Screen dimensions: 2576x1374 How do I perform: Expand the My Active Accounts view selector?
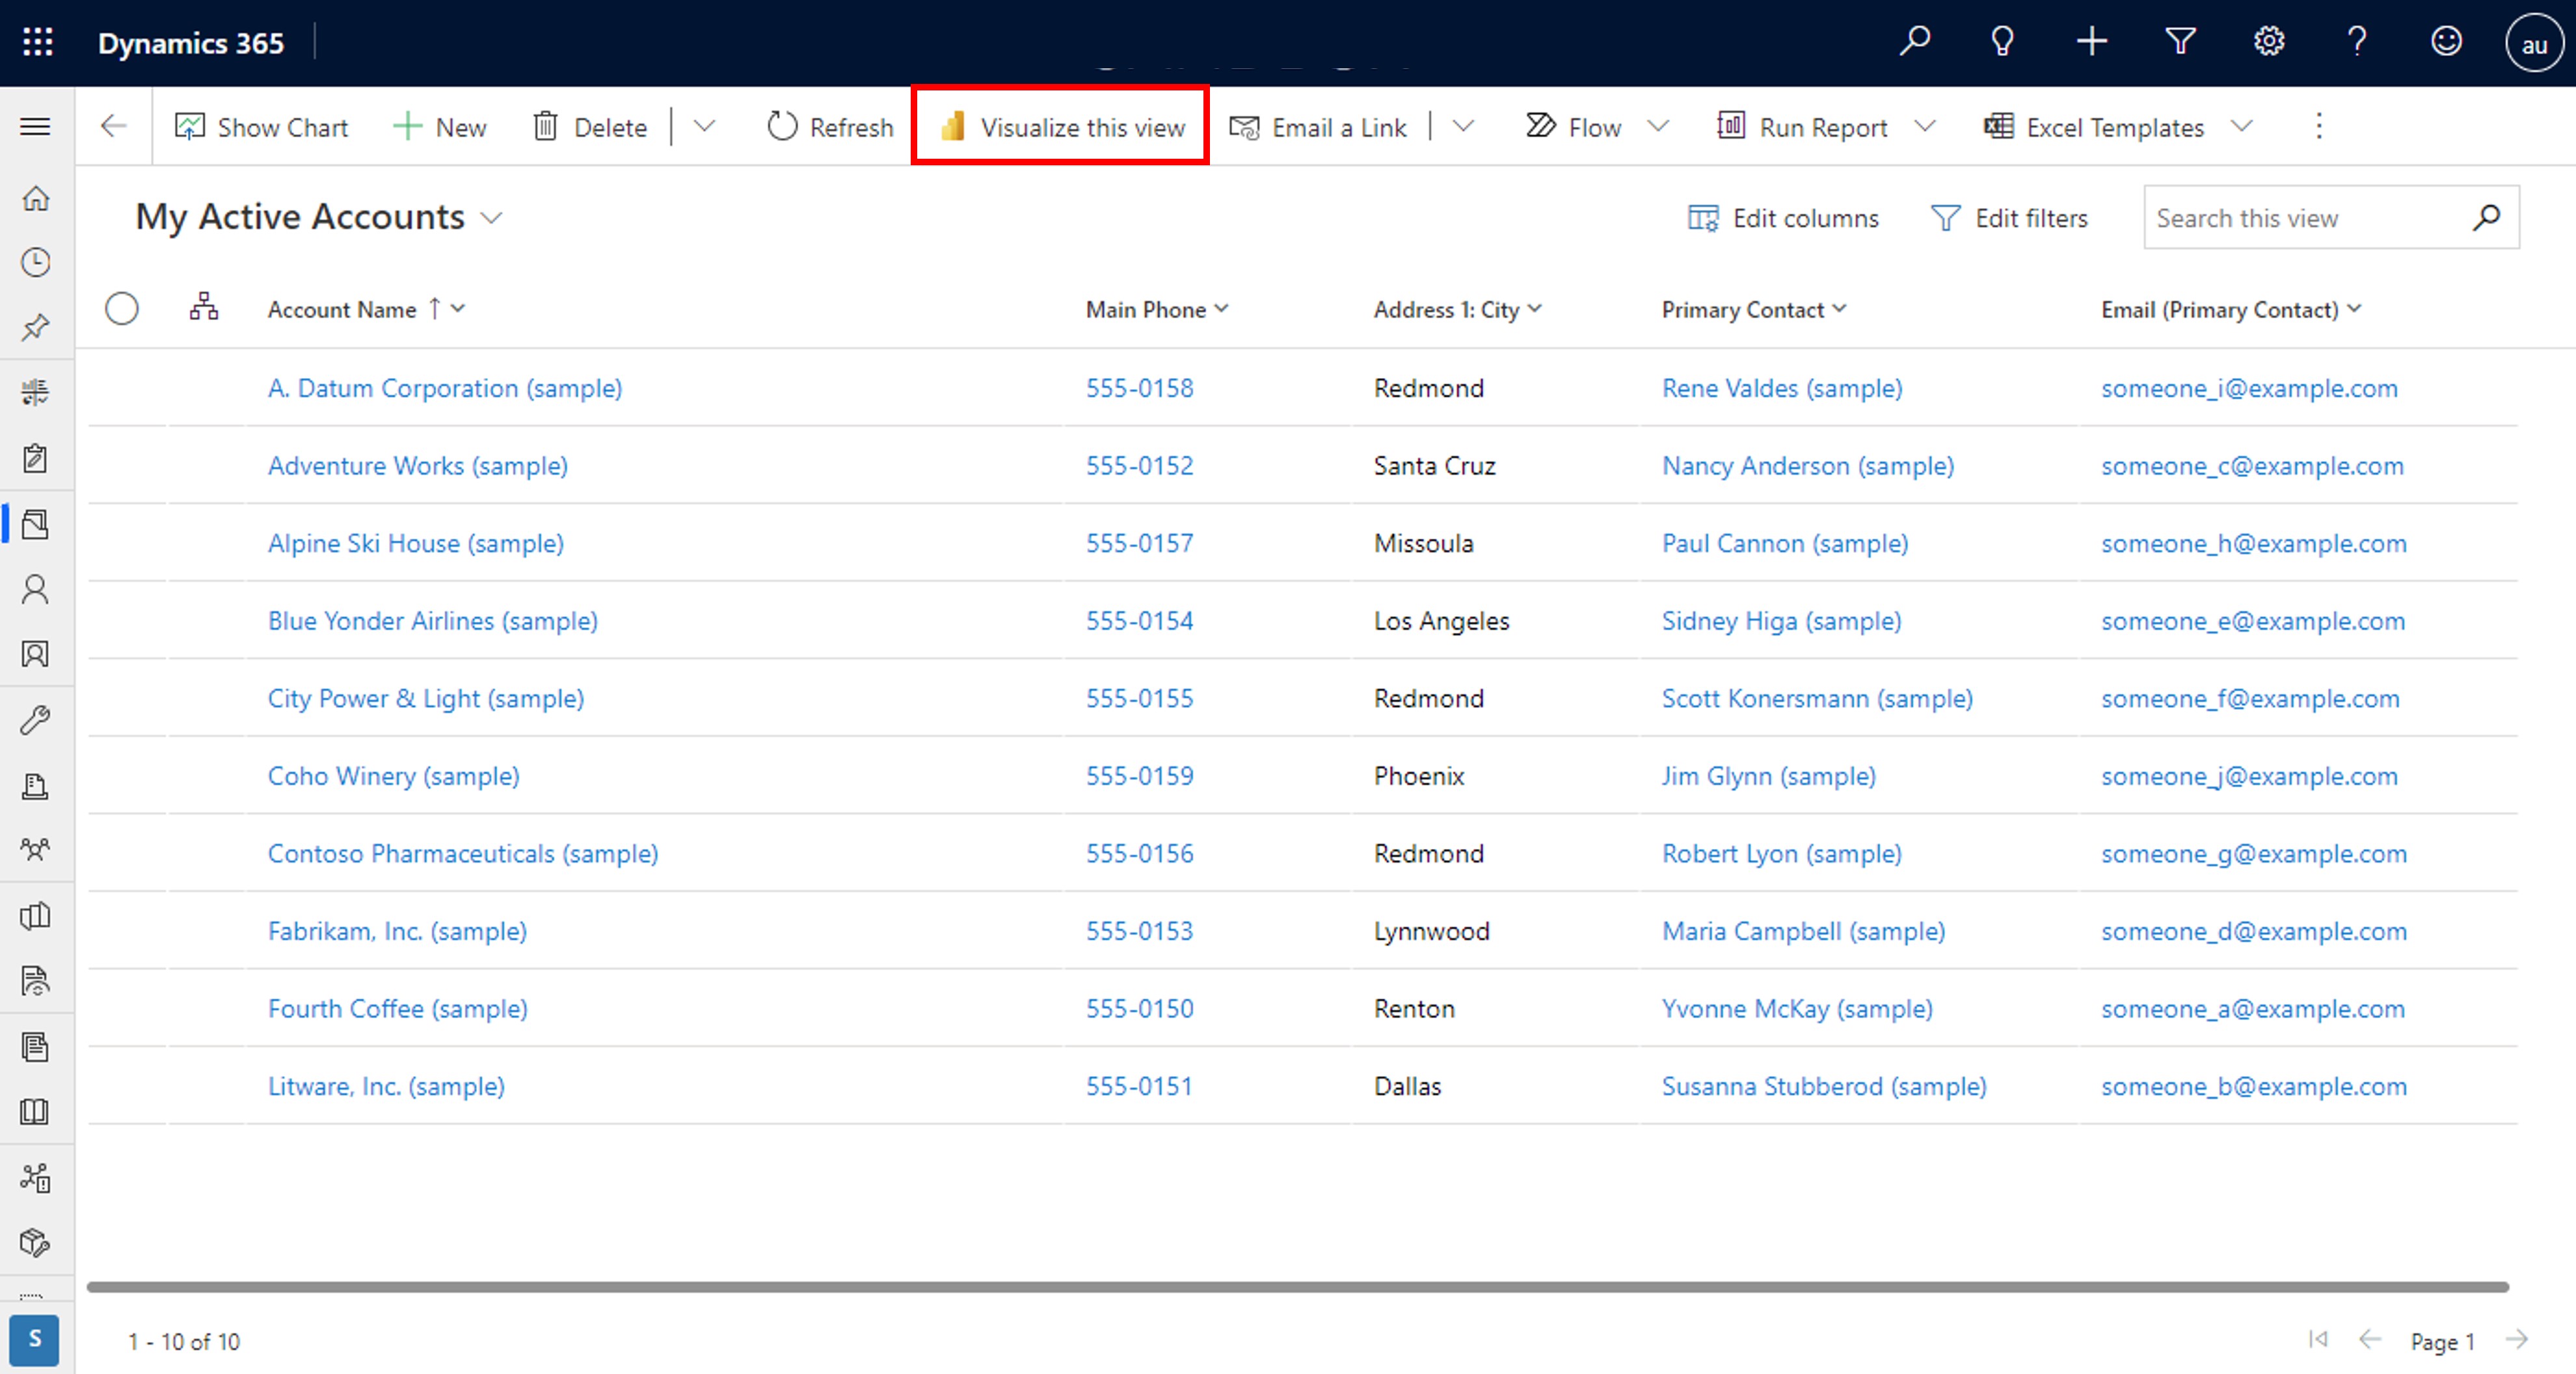point(491,218)
